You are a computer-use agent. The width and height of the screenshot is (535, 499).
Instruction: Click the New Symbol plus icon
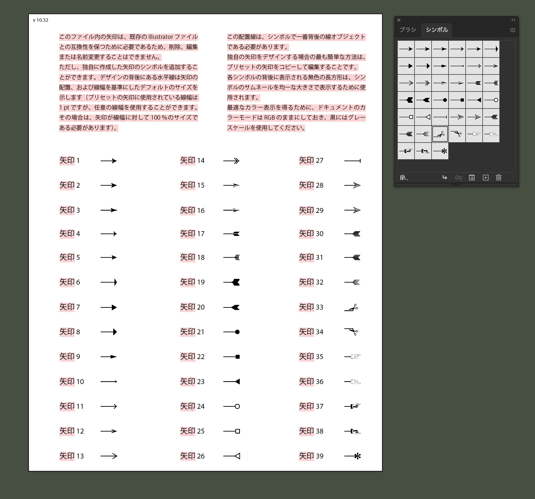485,177
